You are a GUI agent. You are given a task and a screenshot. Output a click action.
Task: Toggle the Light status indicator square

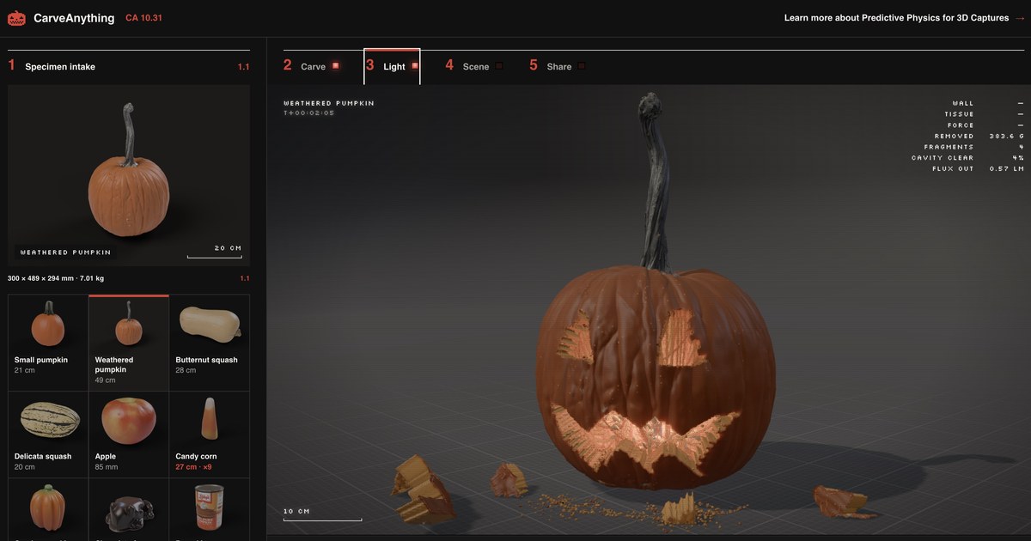pos(415,65)
